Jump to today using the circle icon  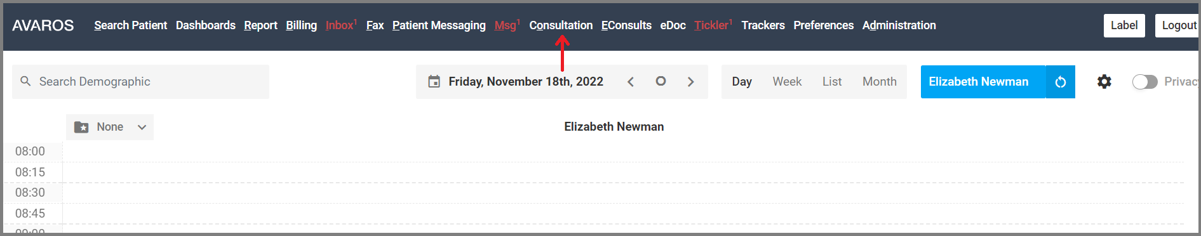(661, 81)
